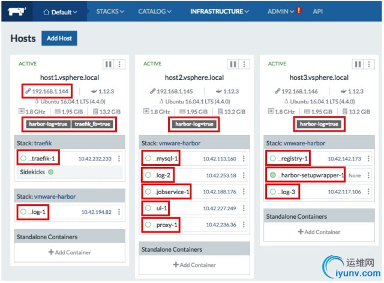Open vmware-harbor stack link on host2
This screenshot has width=384, height=283.
point(179,143)
